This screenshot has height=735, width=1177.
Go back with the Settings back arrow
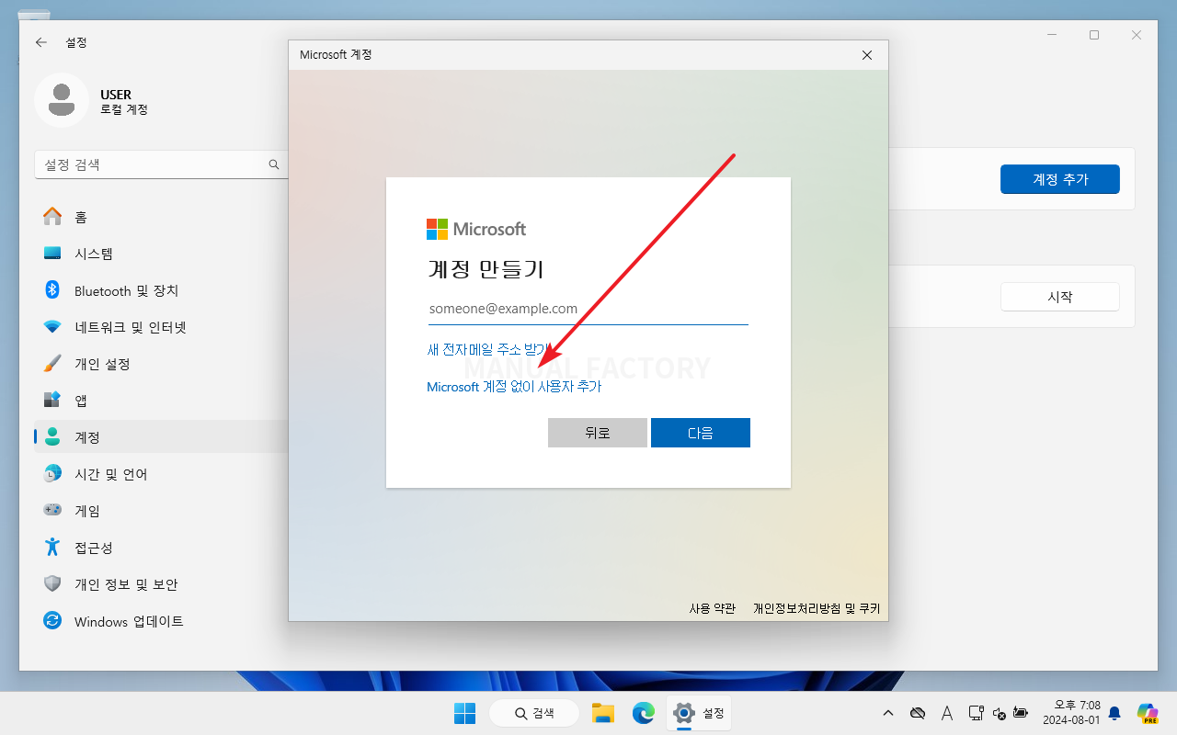point(40,42)
